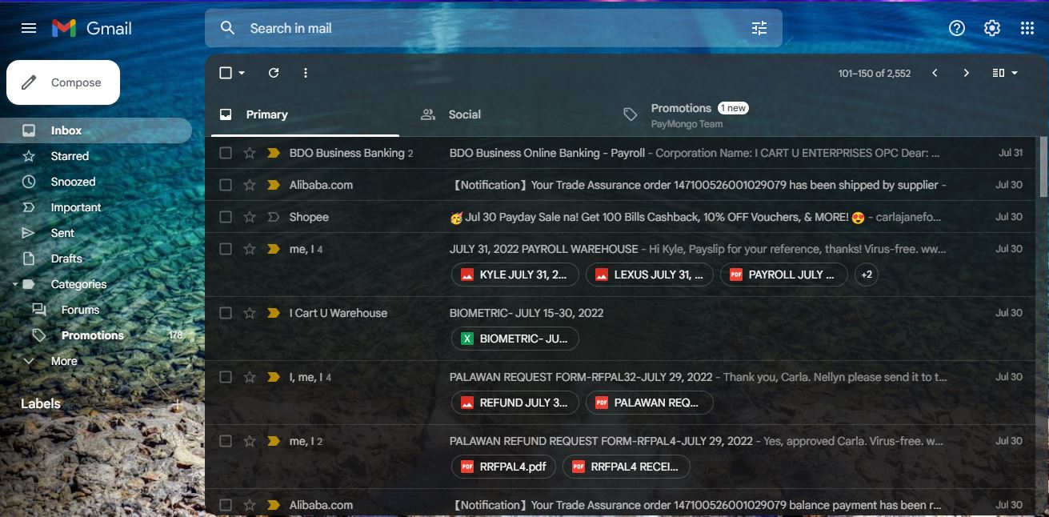Open Settings gear icon
Screen dimensions: 1049x517
coord(992,28)
